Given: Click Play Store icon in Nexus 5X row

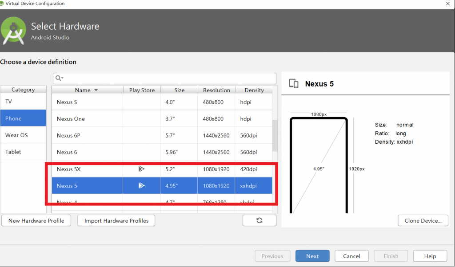Looking at the screenshot, I should click(x=141, y=169).
